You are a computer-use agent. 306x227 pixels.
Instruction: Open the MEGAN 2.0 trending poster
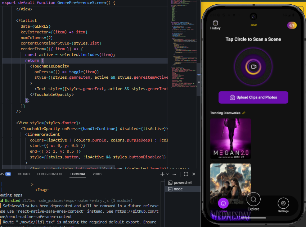click(x=230, y=138)
